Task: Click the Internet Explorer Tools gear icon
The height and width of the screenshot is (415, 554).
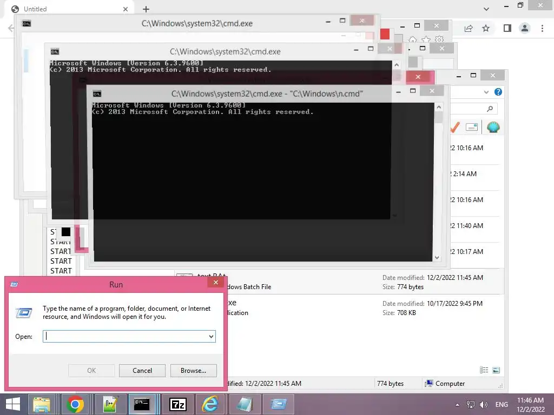Action: (x=439, y=39)
